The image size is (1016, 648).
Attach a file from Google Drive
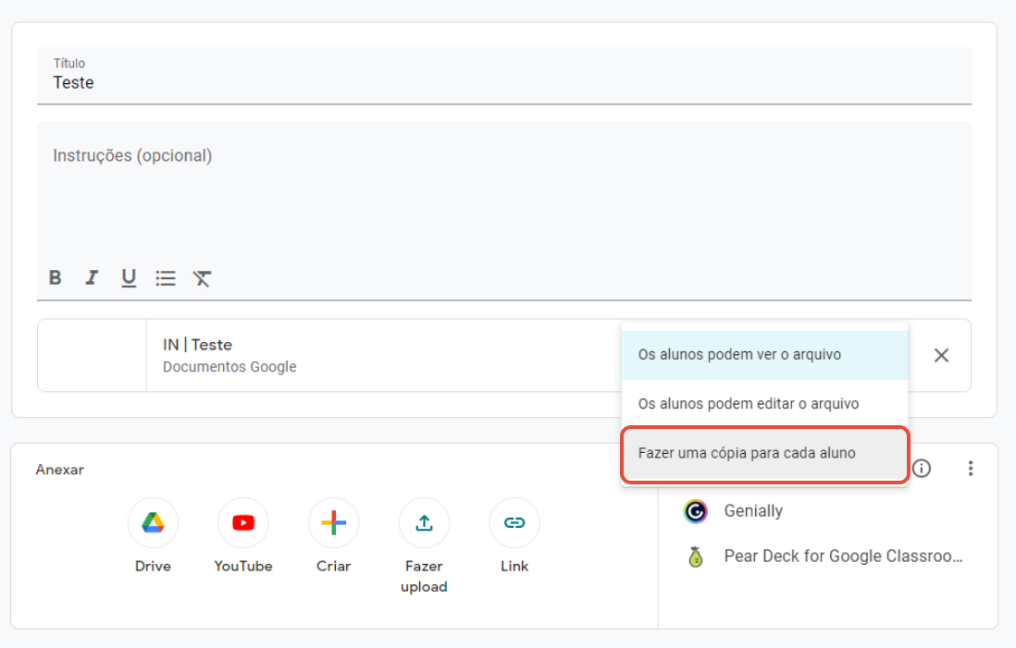tap(153, 522)
